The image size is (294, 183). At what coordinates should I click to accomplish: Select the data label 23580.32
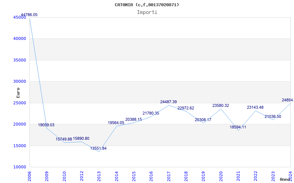220,105
